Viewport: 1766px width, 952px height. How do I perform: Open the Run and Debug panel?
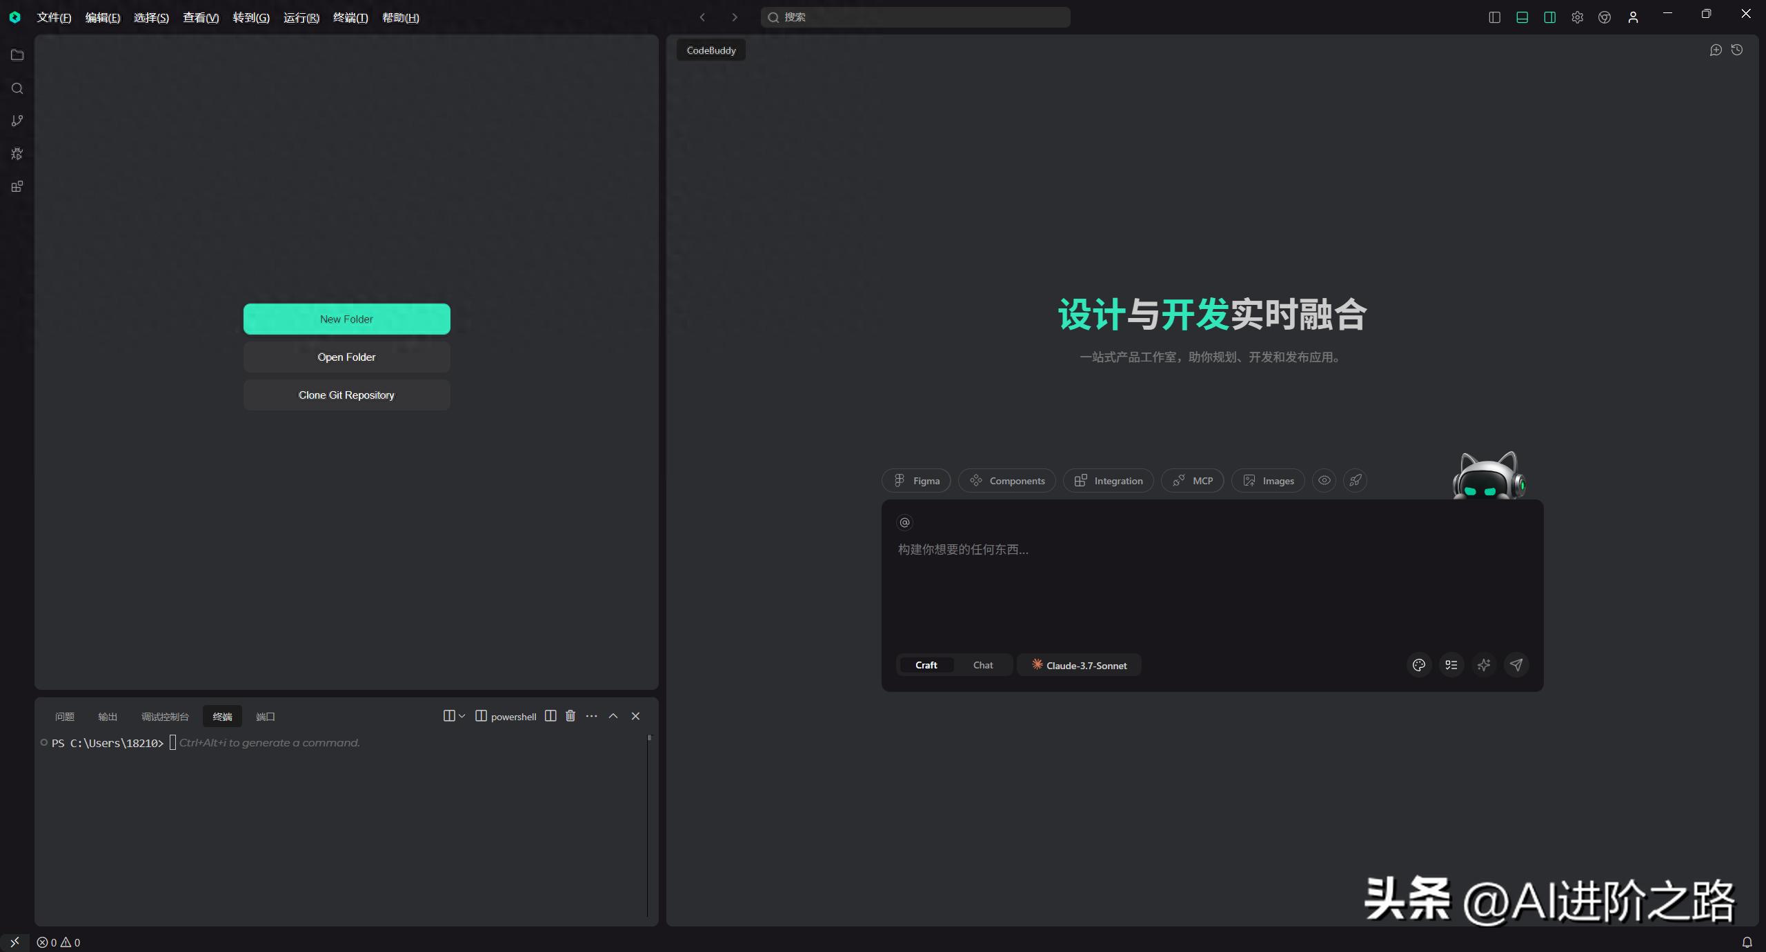coord(17,154)
